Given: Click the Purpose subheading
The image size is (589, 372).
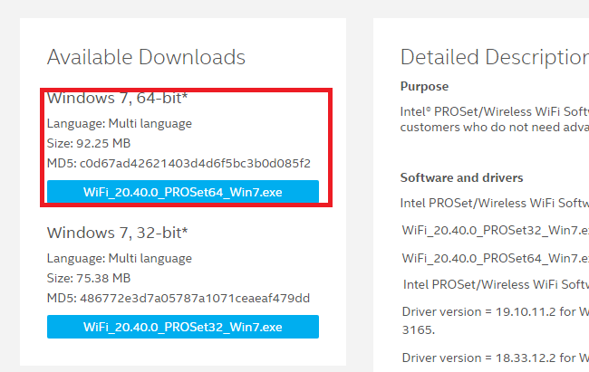Looking at the screenshot, I should (x=424, y=86).
